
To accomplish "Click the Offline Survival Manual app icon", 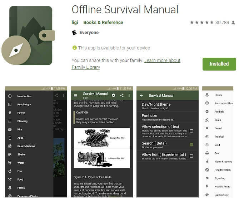I will pos(28,35).
